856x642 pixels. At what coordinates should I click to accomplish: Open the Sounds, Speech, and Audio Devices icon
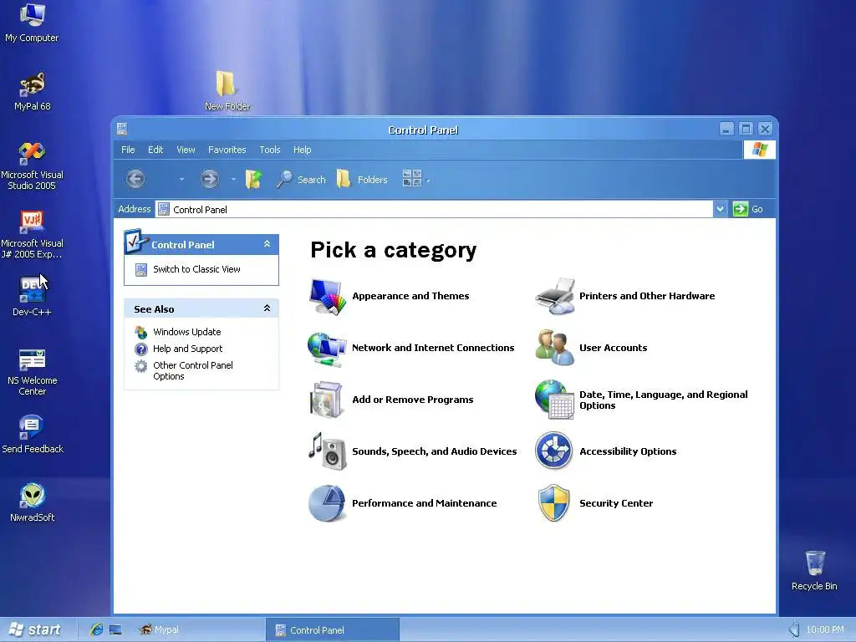[x=328, y=451]
